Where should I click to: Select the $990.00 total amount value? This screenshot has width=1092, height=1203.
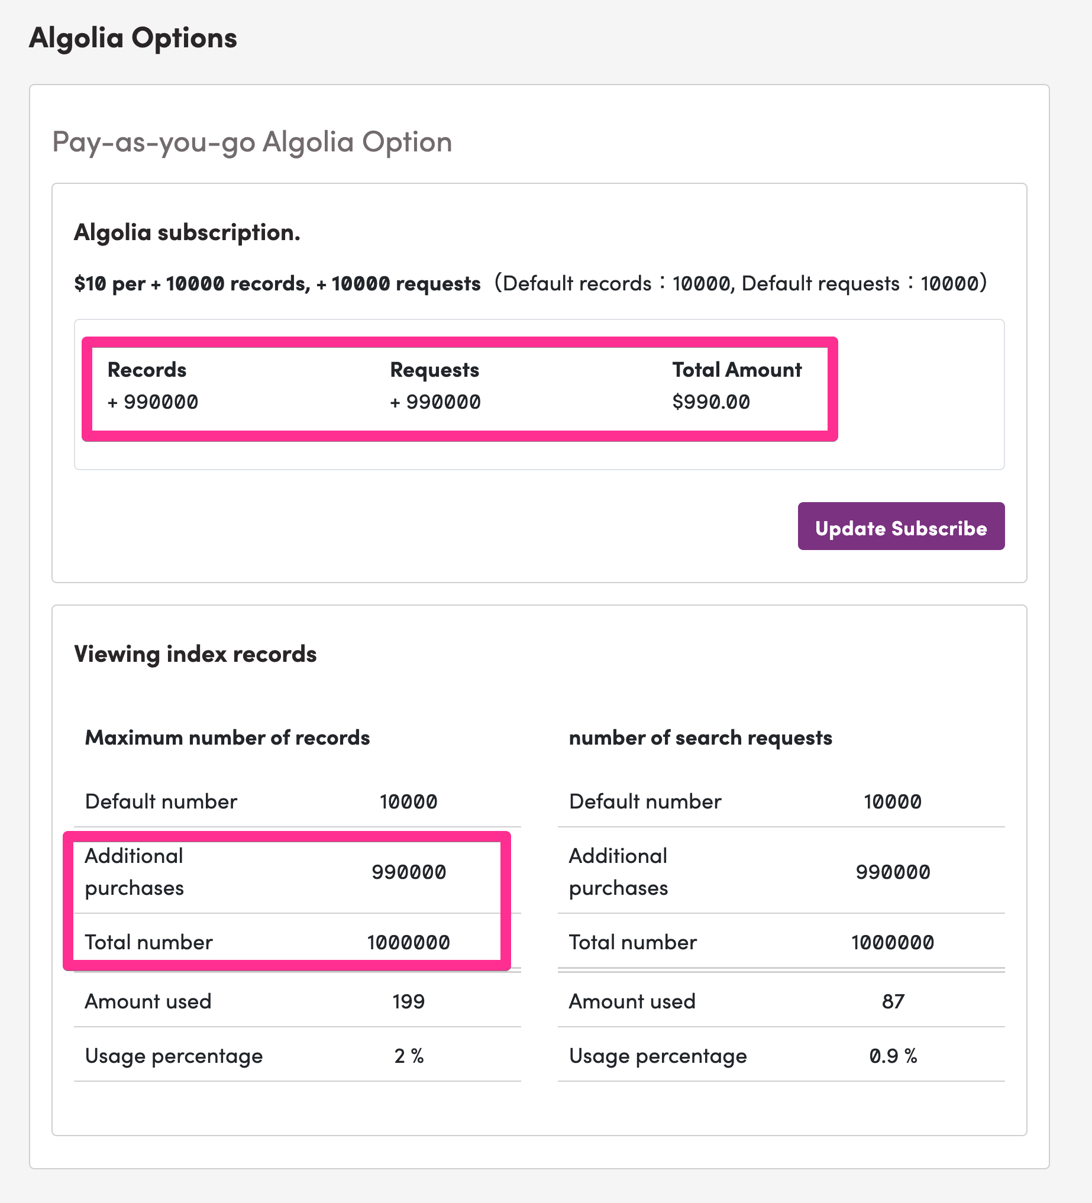coord(711,402)
